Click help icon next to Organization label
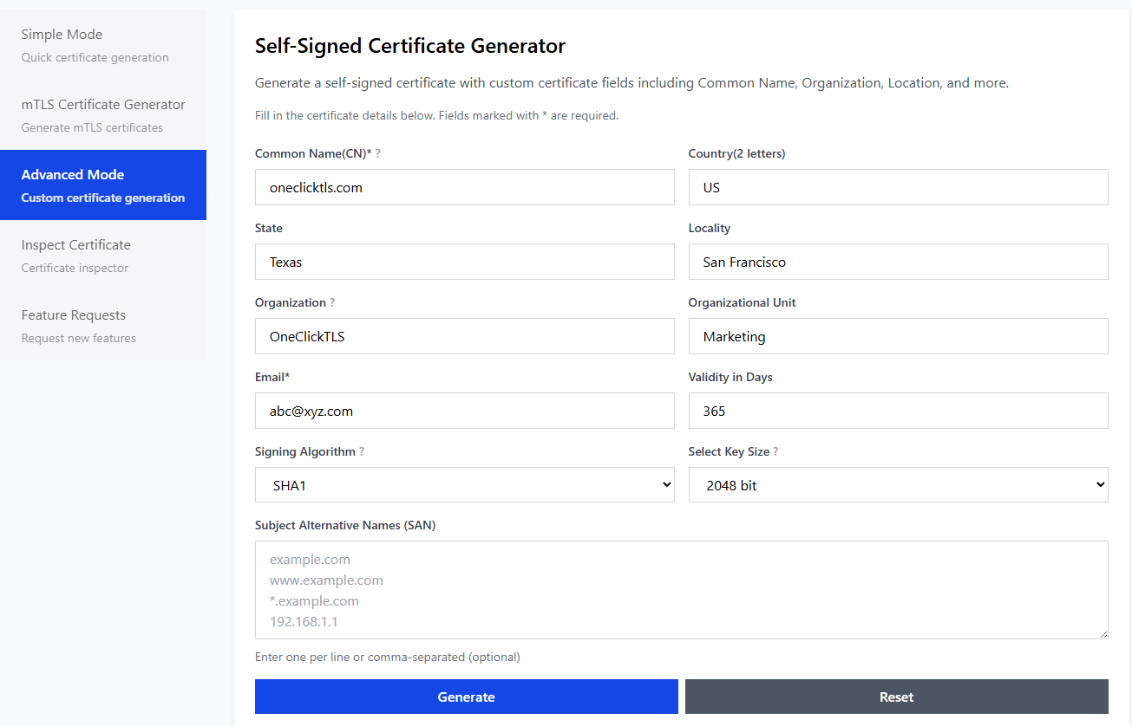The image size is (1132, 726). pos(332,303)
